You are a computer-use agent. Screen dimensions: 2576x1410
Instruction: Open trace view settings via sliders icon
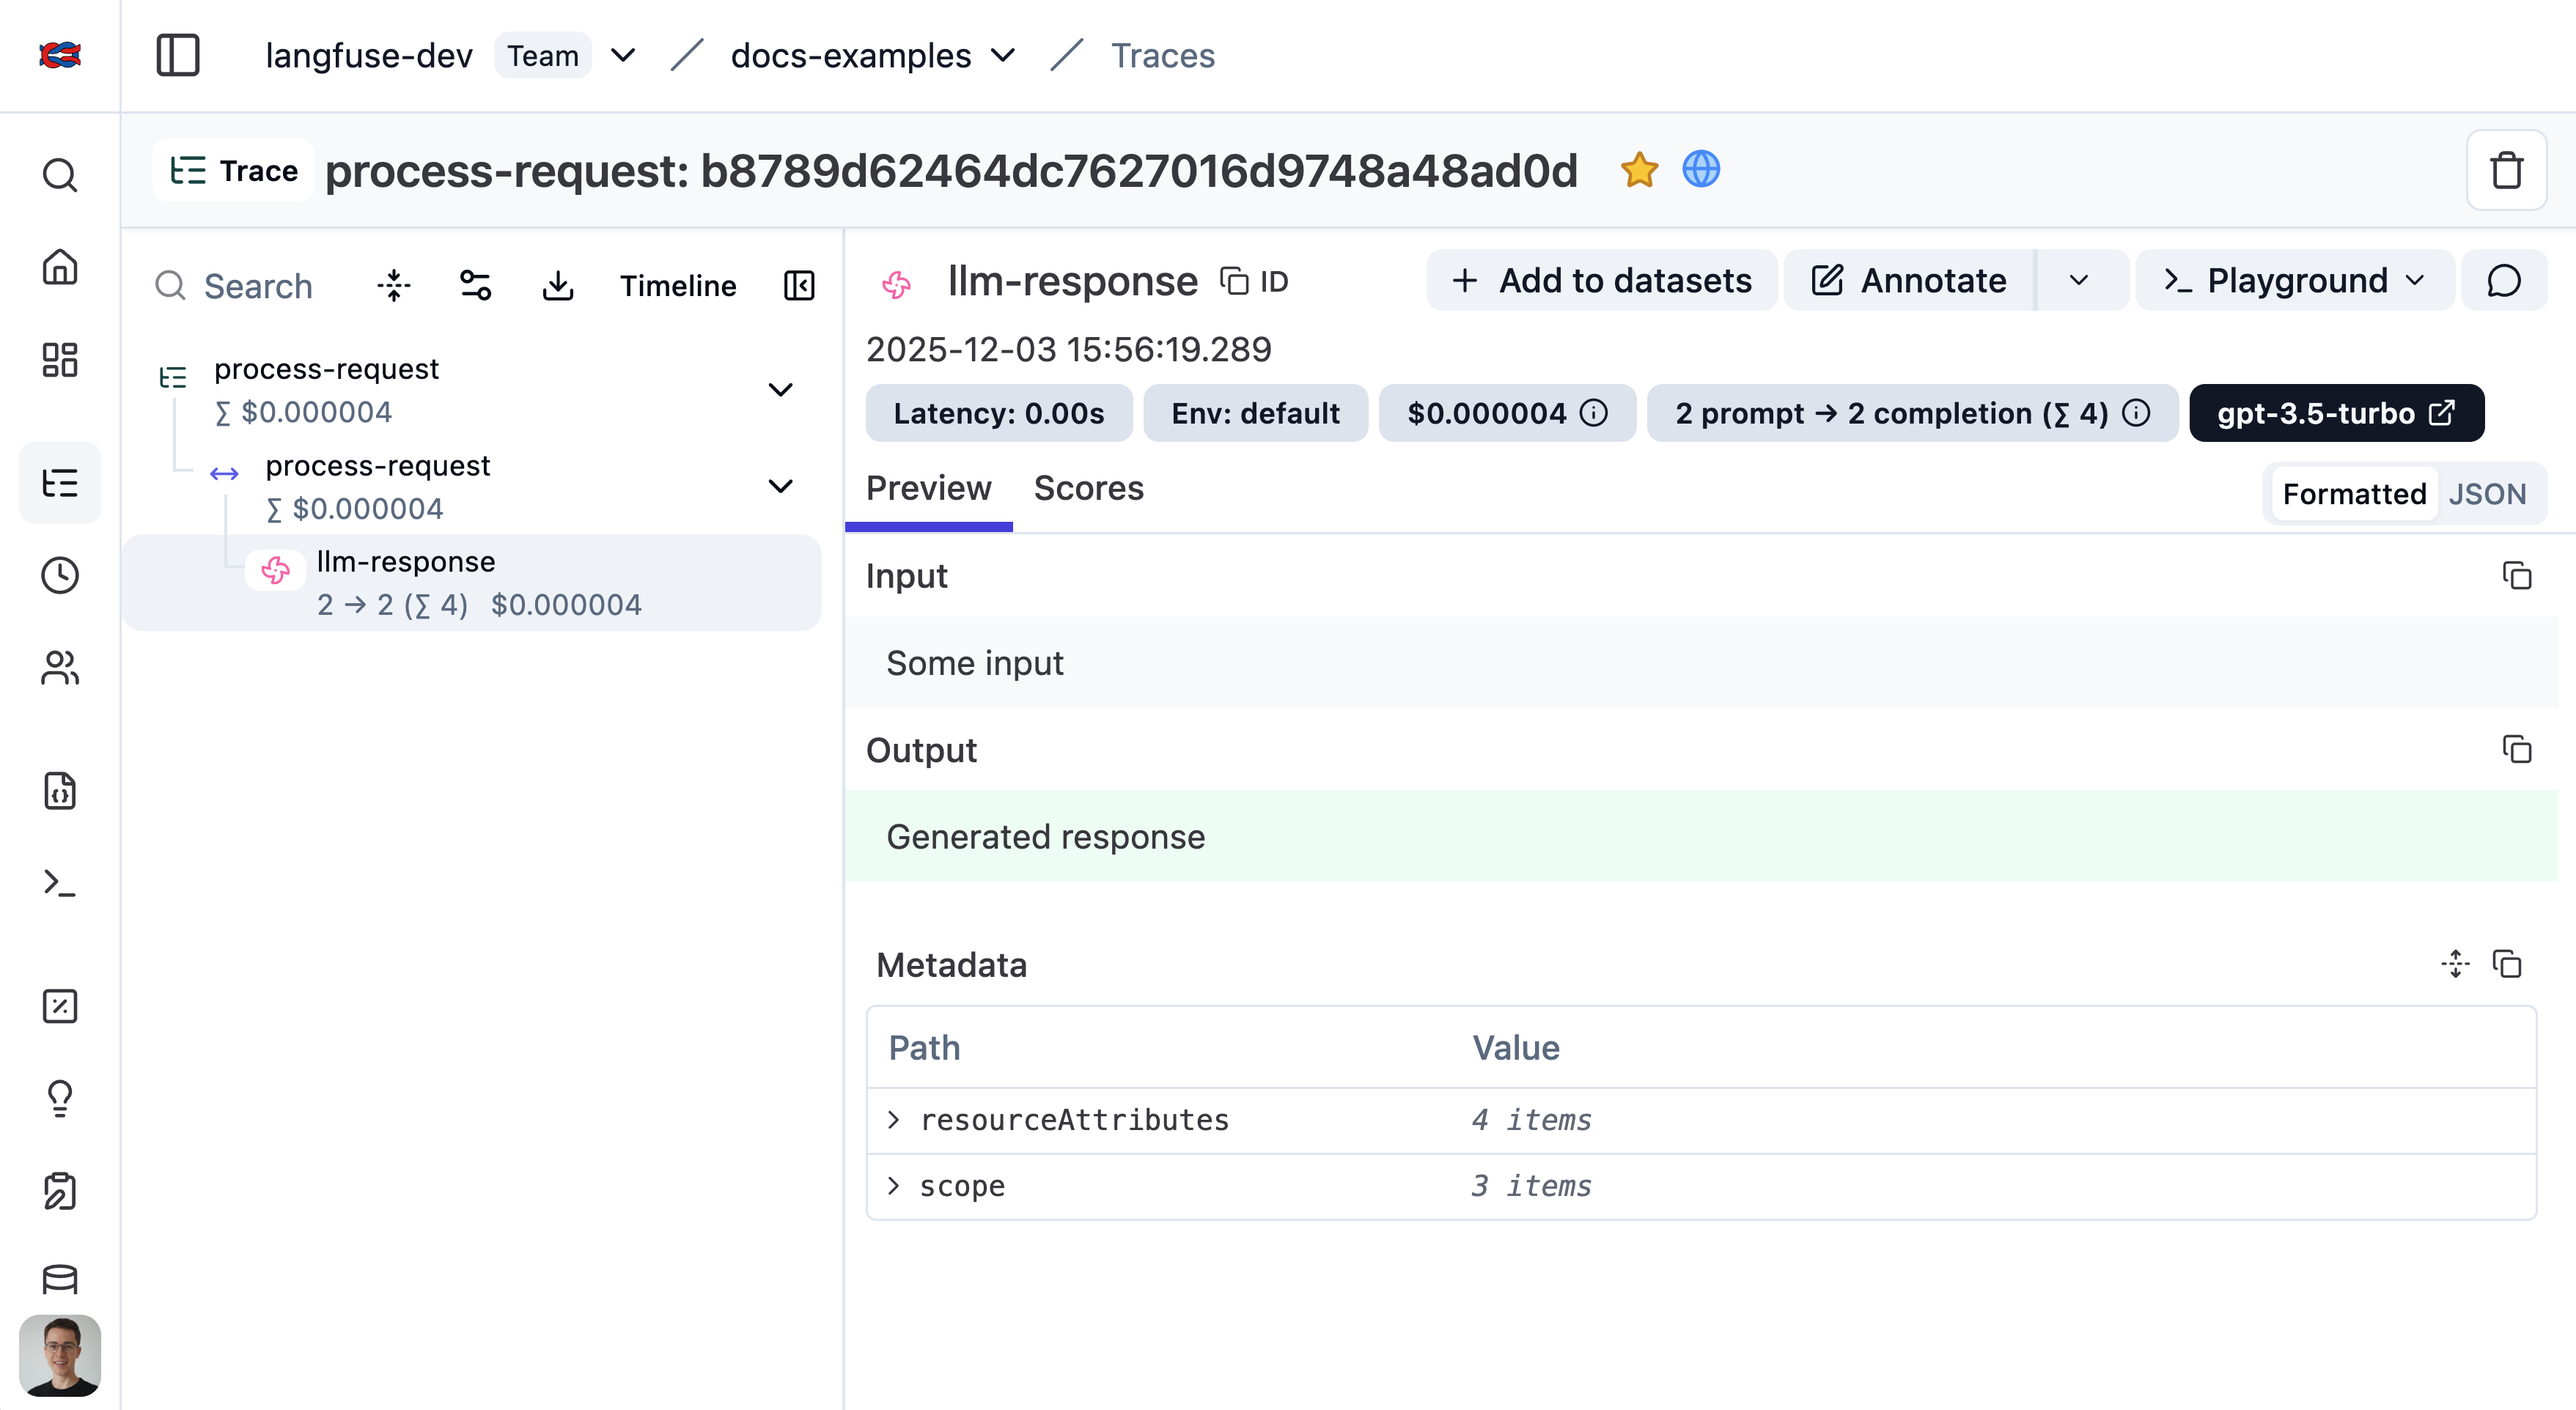pyautogui.click(x=474, y=285)
